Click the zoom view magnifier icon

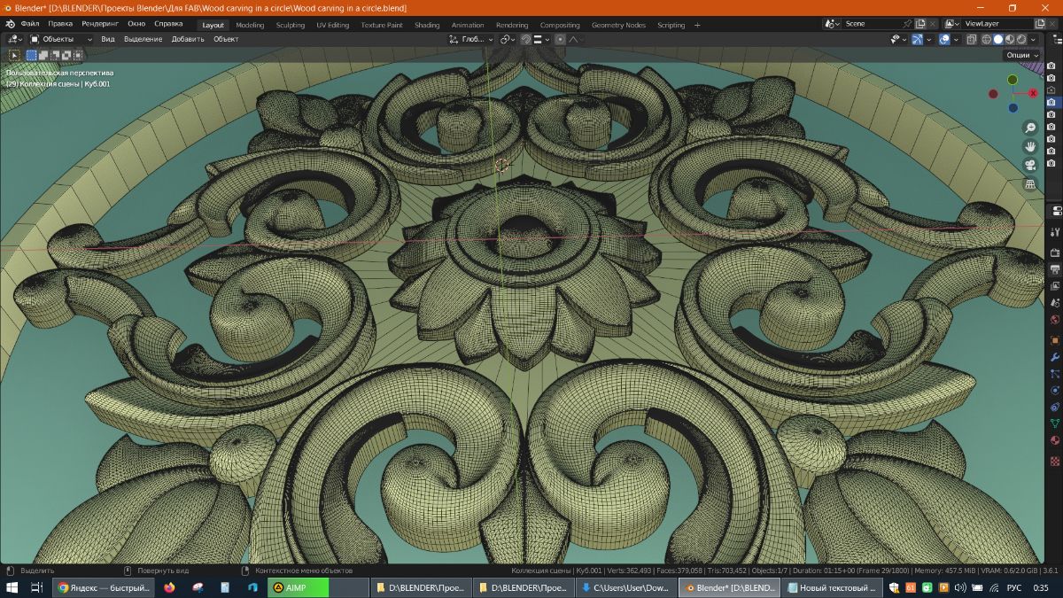pos(1030,128)
